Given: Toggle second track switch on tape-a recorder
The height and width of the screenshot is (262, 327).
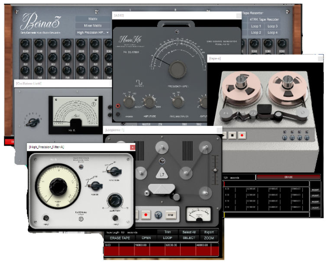Looking at the screenshot, I should pos(292,132).
